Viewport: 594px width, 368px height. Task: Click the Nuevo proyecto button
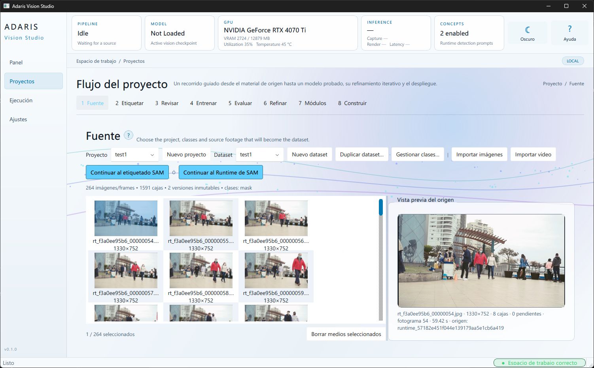[x=186, y=154]
